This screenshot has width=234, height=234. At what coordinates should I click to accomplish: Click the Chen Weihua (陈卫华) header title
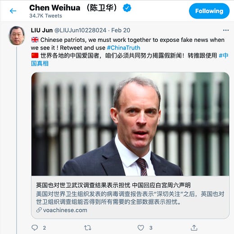(x=73, y=8)
